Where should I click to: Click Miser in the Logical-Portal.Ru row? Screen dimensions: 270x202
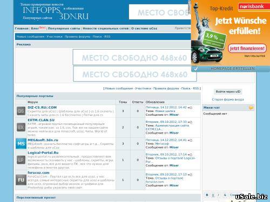[x=174, y=165]
